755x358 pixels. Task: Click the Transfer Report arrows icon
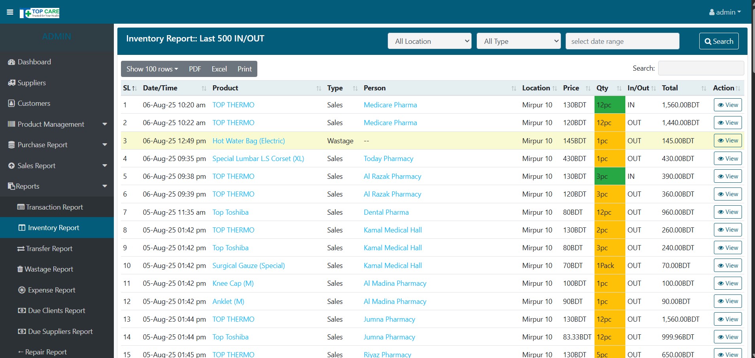tap(21, 249)
